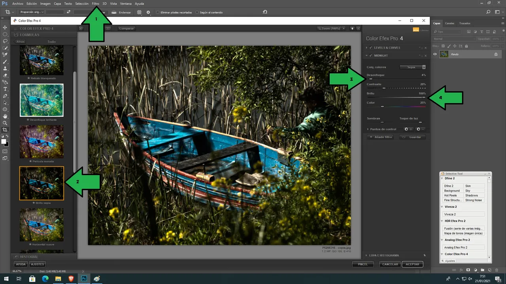
Task: Click the Aceptar button
Action: (x=412, y=264)
